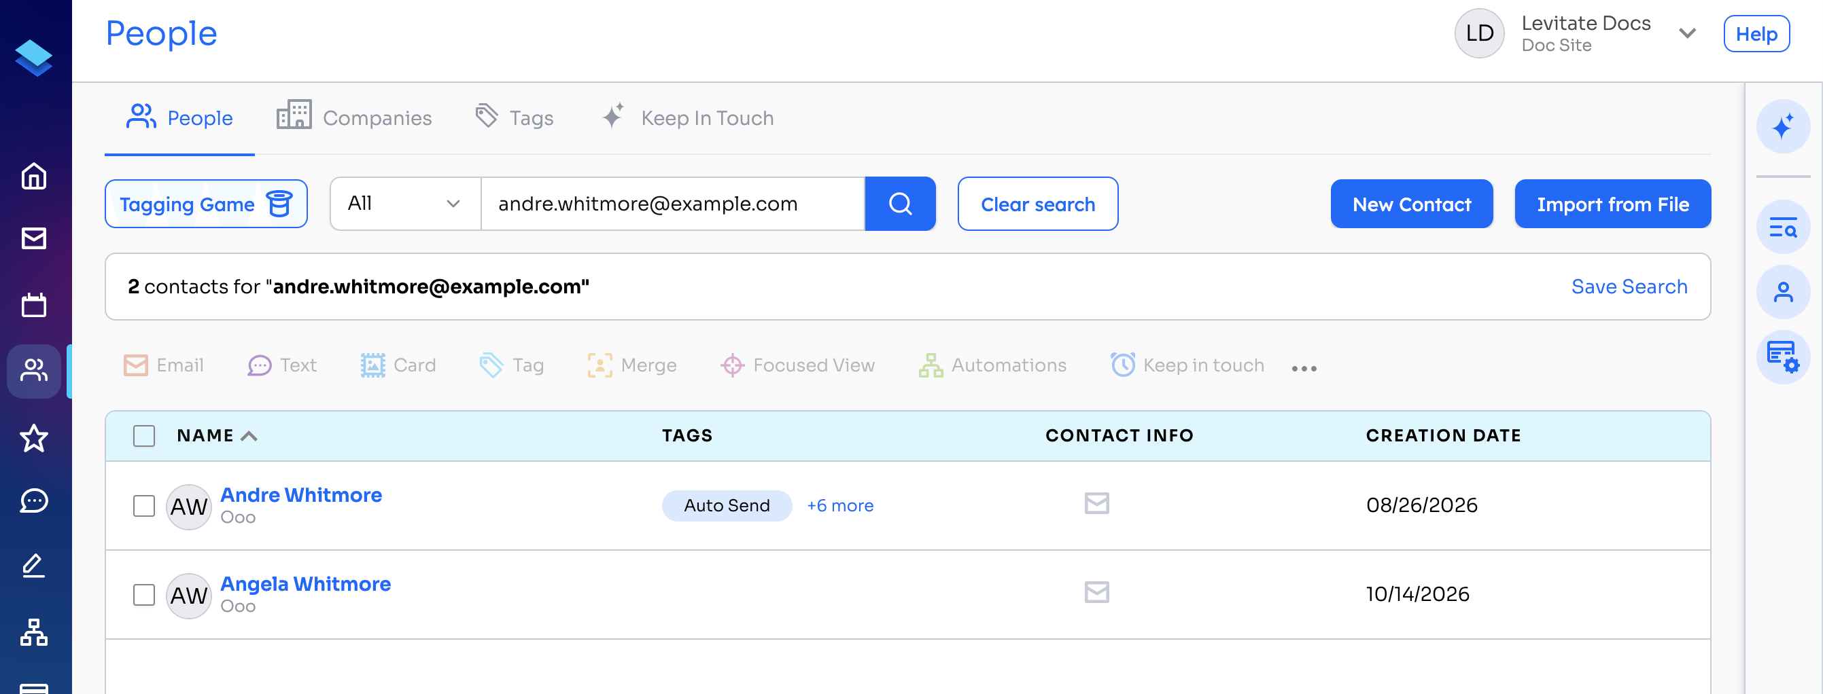
Task: Click Andre Whitmore's AW avatar
Action: point(188,507)
